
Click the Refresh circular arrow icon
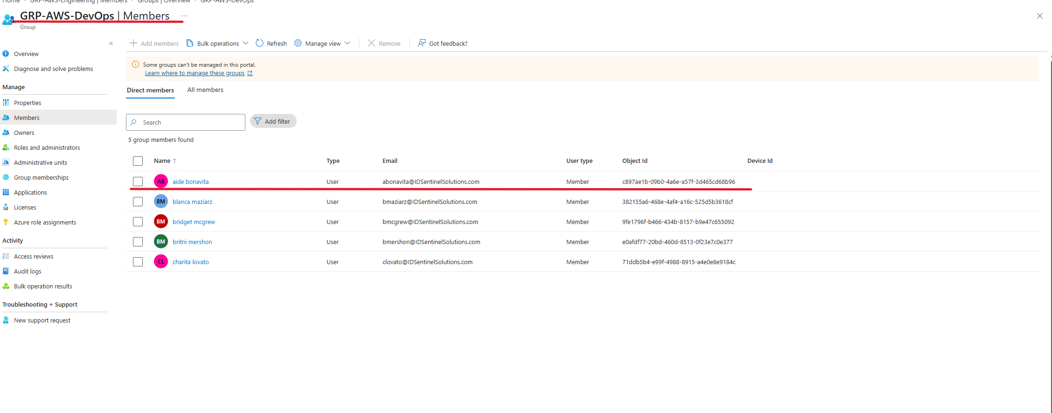(259, 43)
